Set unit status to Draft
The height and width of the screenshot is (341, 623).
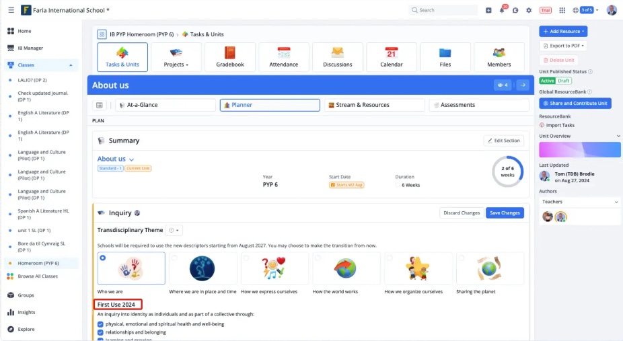(563, 81)
